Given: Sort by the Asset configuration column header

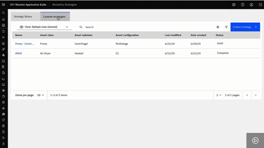Looking at the screenshot, I should click(127, 35).
